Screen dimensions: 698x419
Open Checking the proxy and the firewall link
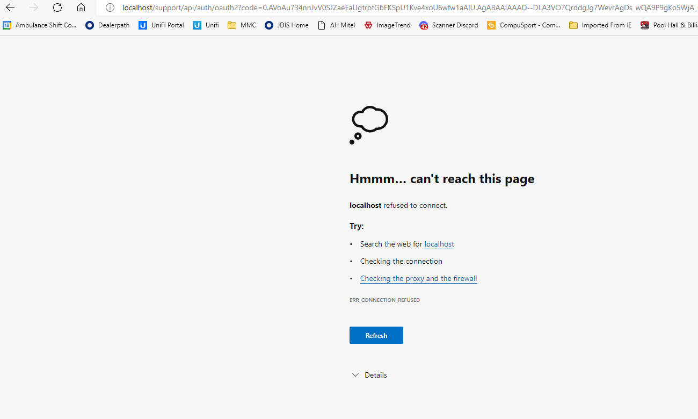(418, 278)
